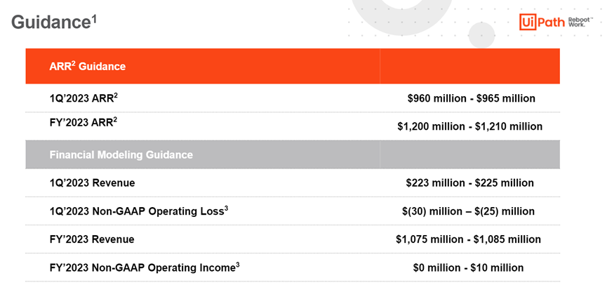Click the $(30) million – $(25) million value
607x299 pixels.
469,211
